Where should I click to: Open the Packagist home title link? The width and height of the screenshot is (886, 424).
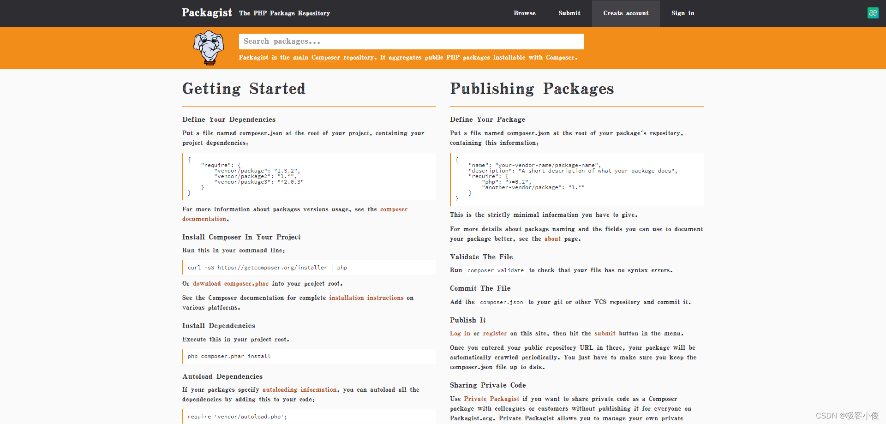pyautogui.click(x=207, y=13)
